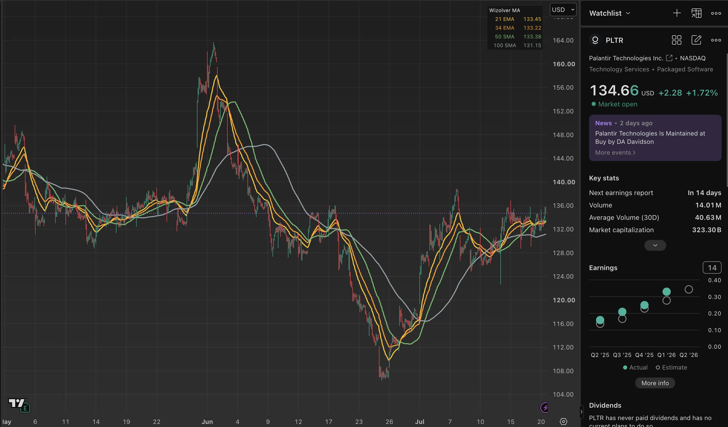Image resolution: width=728 pixels, height=427 pixels.
Task: Expand more Key stats chevron button
Action: pos(655,245)
